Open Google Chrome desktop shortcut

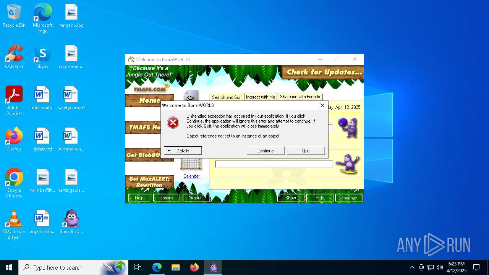(14, 183)
